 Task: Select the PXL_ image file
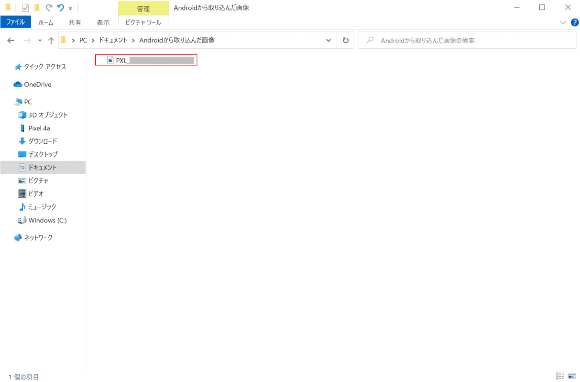(146, 60)
